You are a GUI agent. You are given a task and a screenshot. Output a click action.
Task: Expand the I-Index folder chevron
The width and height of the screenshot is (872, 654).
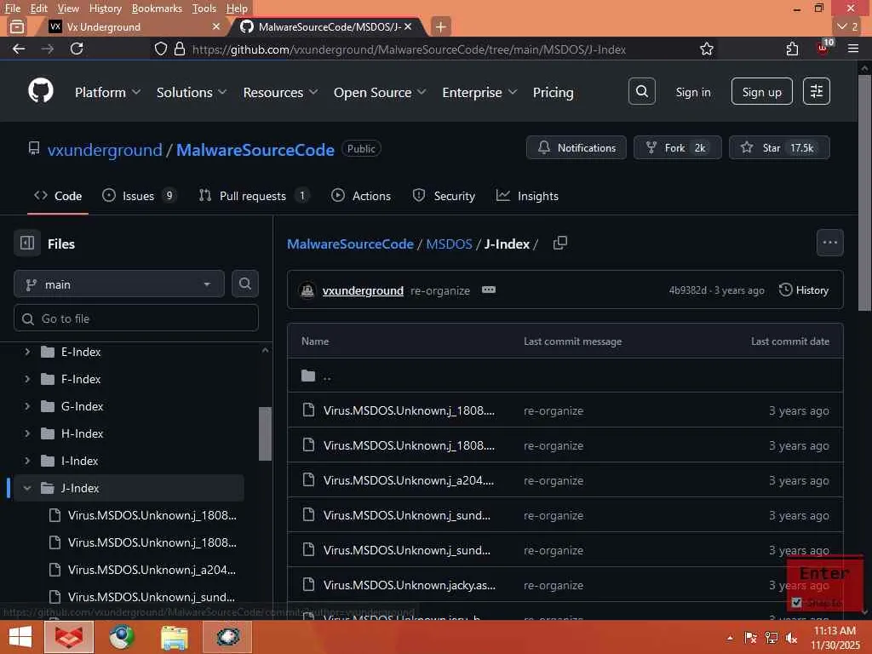[26, 461]
